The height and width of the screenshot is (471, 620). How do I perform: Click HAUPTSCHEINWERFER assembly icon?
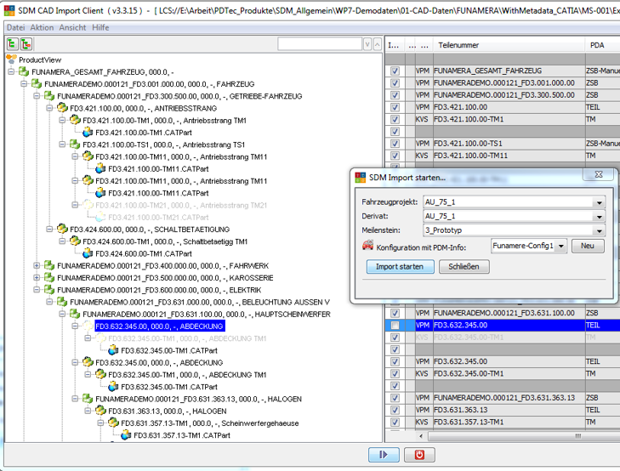point(75,314)
